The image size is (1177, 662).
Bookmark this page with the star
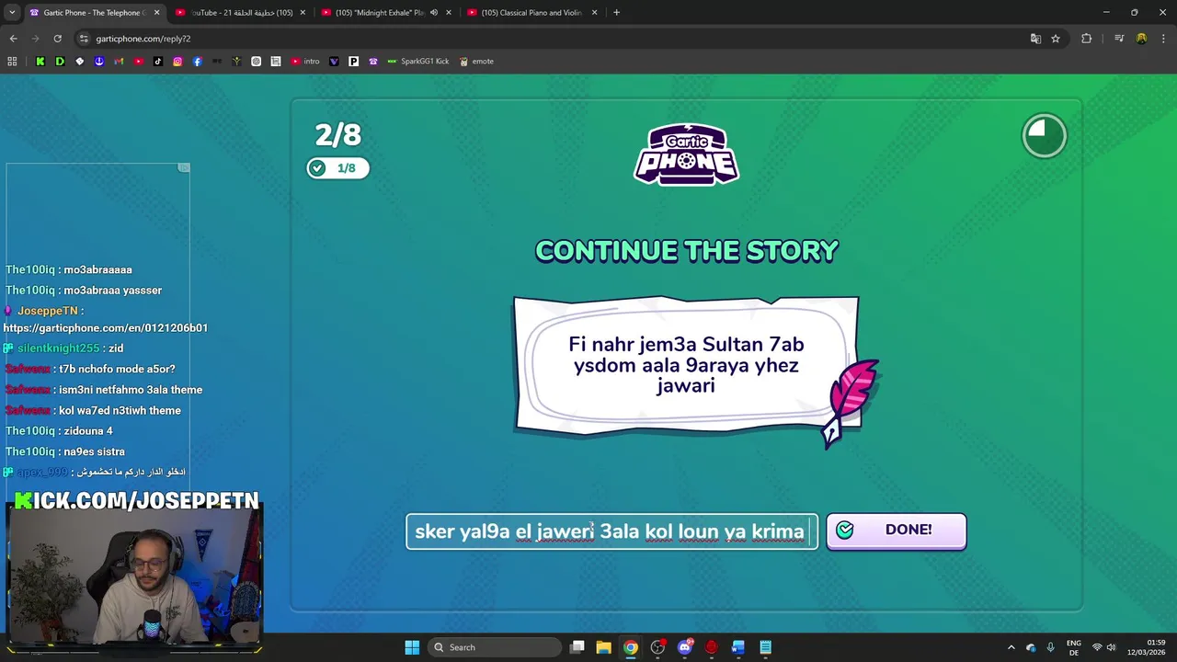[x=1056, y=39]
